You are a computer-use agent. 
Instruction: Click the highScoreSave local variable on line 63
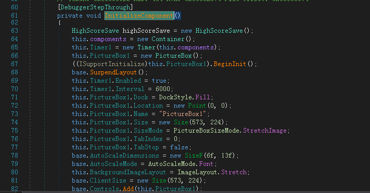146,31
